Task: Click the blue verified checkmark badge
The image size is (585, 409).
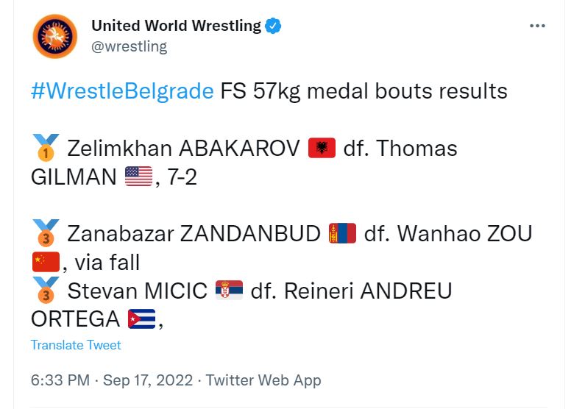Action: (274, 26)
